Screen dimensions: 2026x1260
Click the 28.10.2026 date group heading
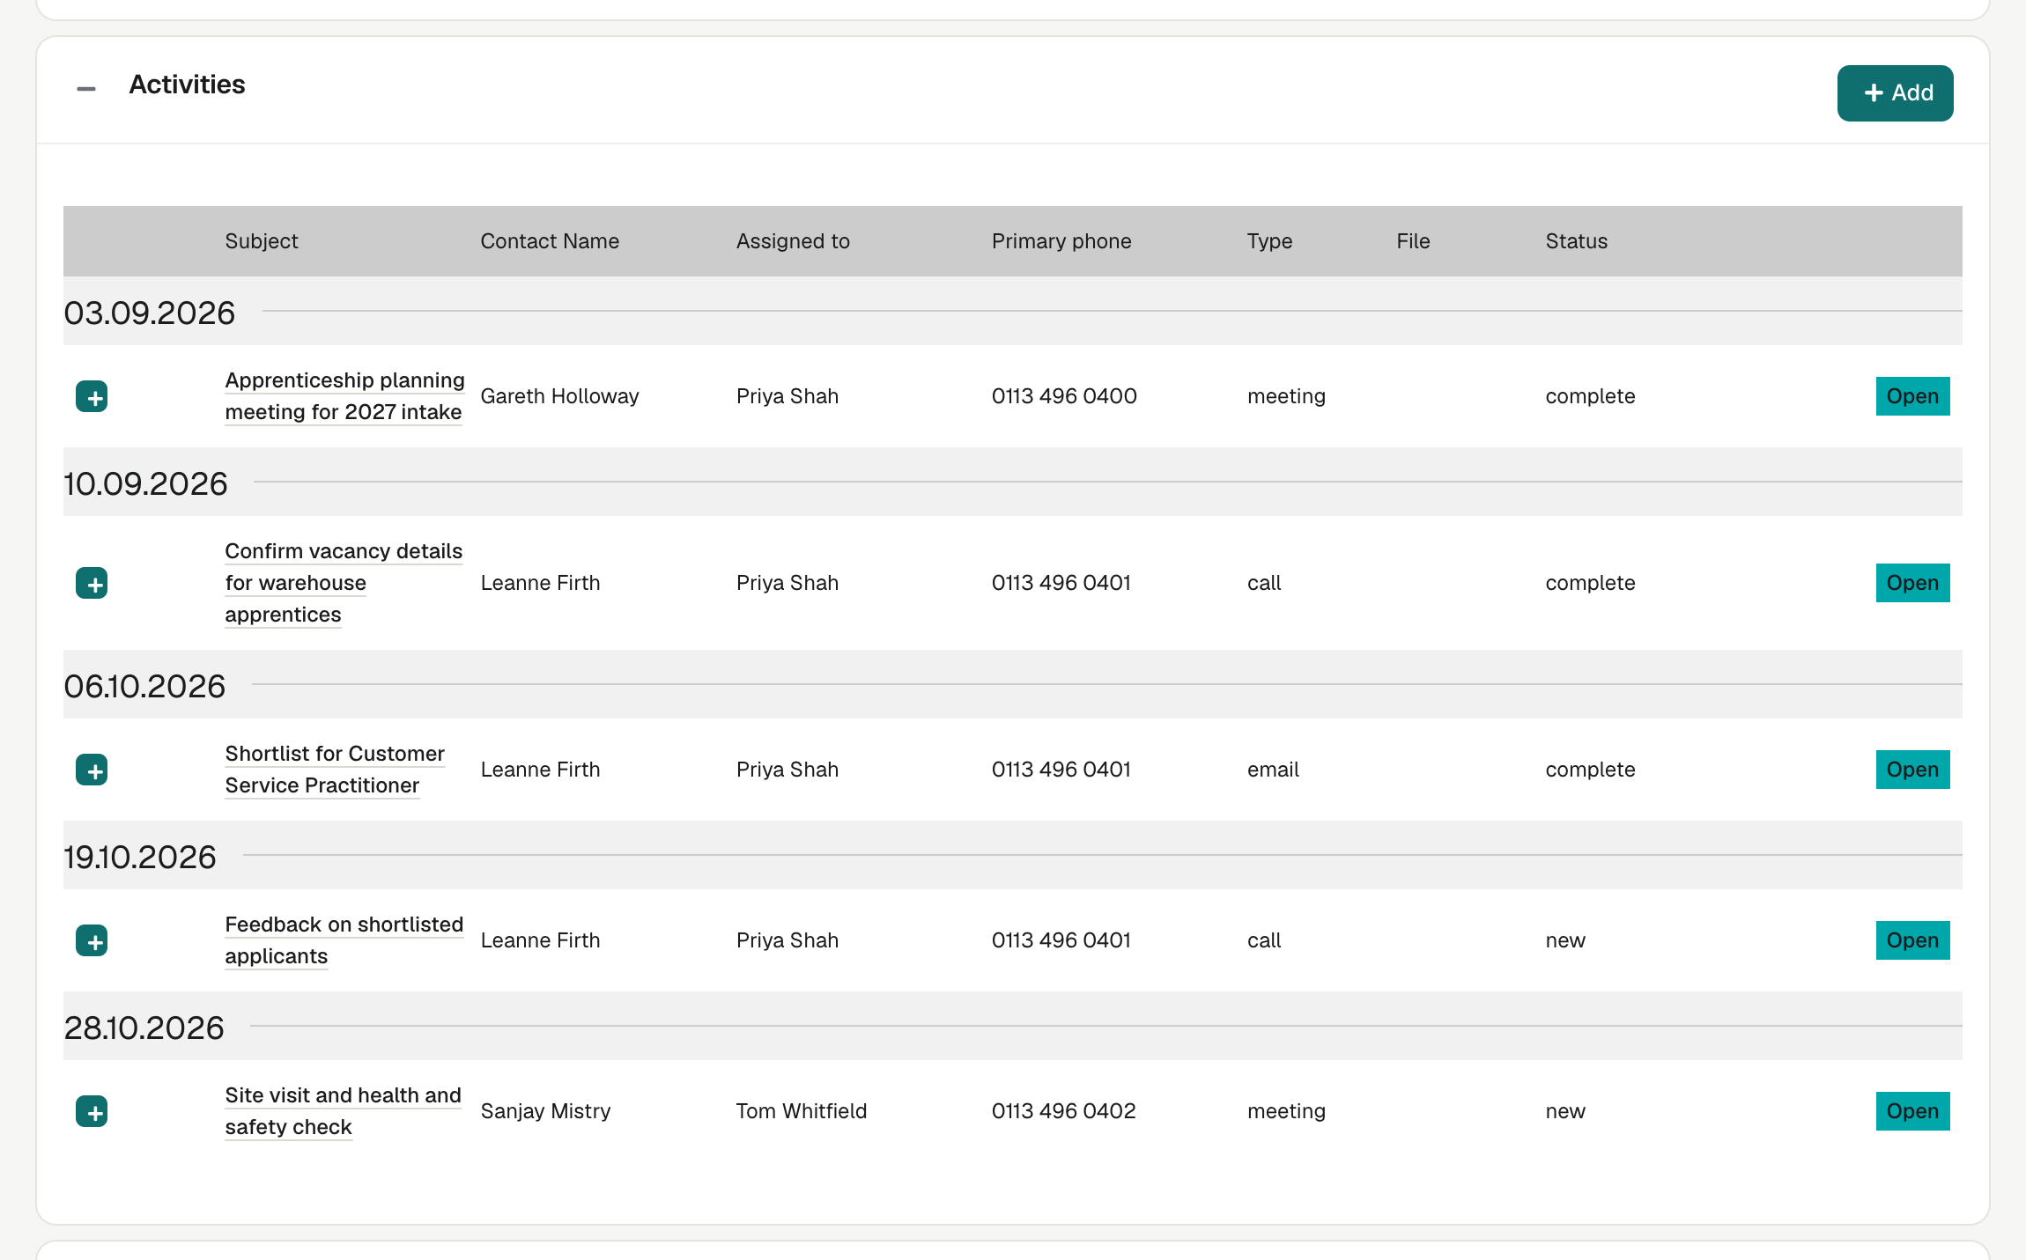pos(144,1028)
